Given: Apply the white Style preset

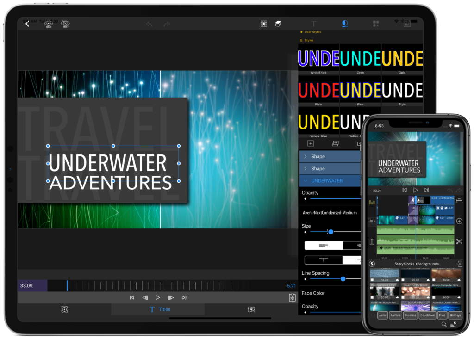Looking at the screenshot, I should (402, 91).
